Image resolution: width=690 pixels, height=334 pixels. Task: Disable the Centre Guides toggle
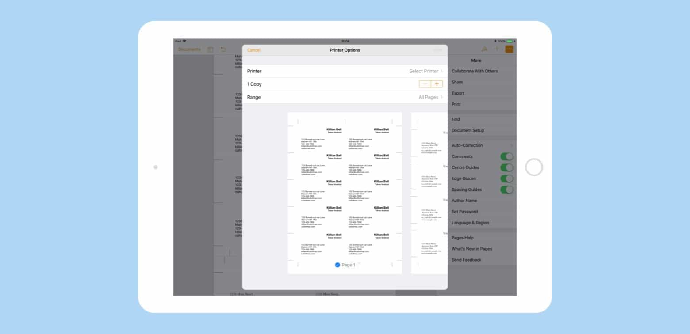pos(507,167)
